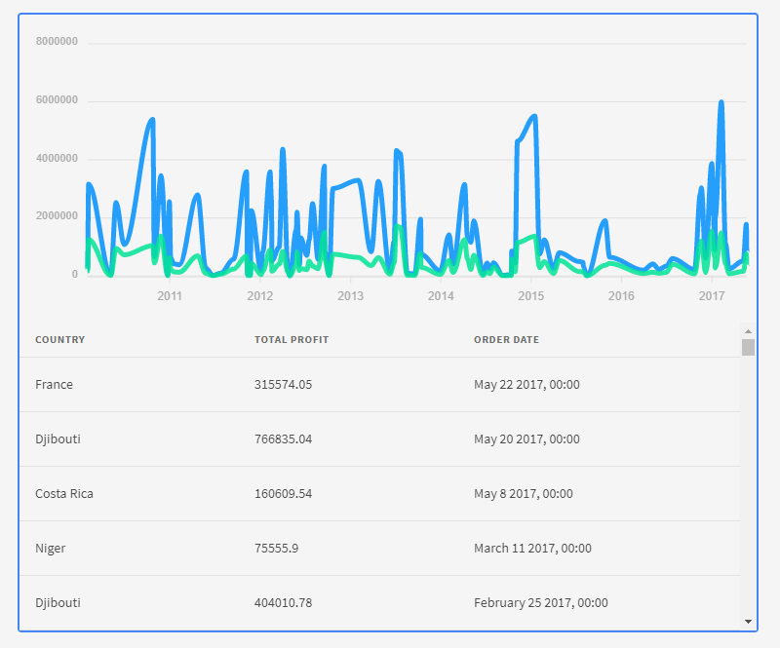Screen dimensions: 780x648
Task: Click date May 20 2017, 00:00
Action: click(526, 439)
